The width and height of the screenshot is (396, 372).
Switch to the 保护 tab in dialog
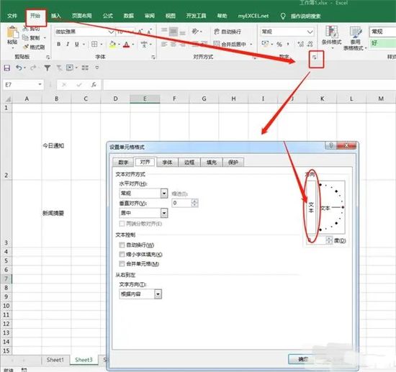coord(233,163)
